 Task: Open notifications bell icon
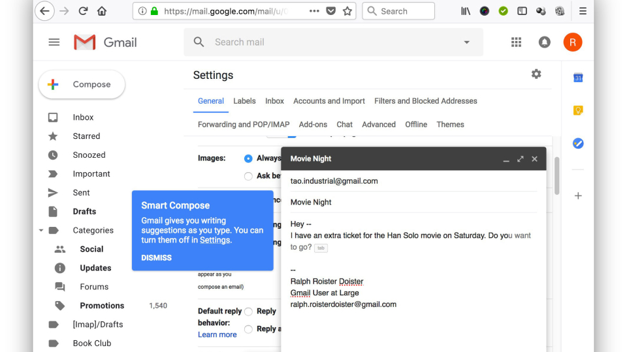(x=544, y=42)
